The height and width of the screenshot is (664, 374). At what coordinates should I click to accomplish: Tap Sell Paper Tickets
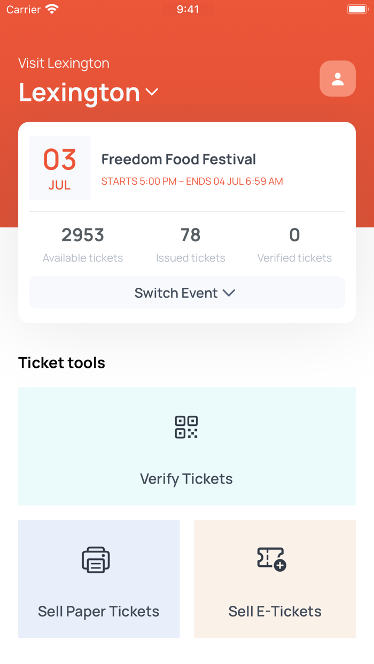point(98,579)
